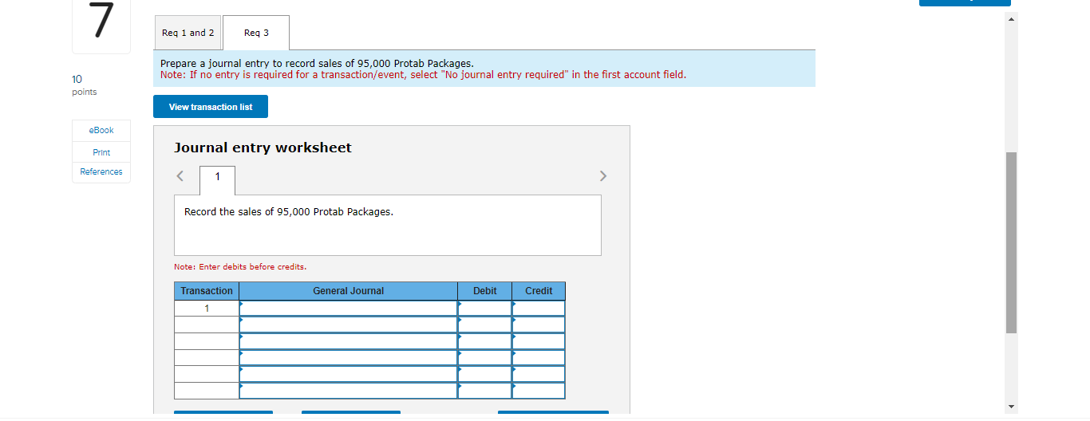This screenshot has width=1090, height=421.
Task: Click the '10 points' label
Action: coord(84,85)
